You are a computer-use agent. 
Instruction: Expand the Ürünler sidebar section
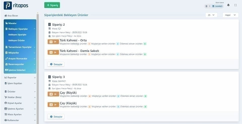[x=20, y=92]
